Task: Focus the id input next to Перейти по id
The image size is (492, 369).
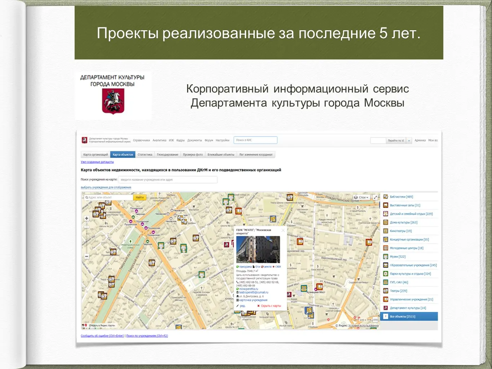Action: 378,141
